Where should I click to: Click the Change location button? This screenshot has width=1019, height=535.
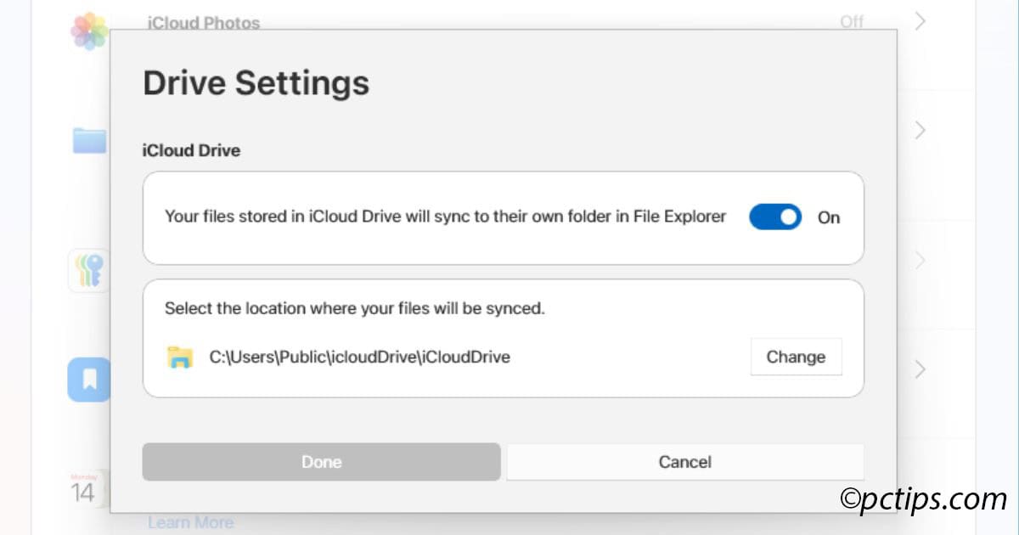(x=796, y=357)
